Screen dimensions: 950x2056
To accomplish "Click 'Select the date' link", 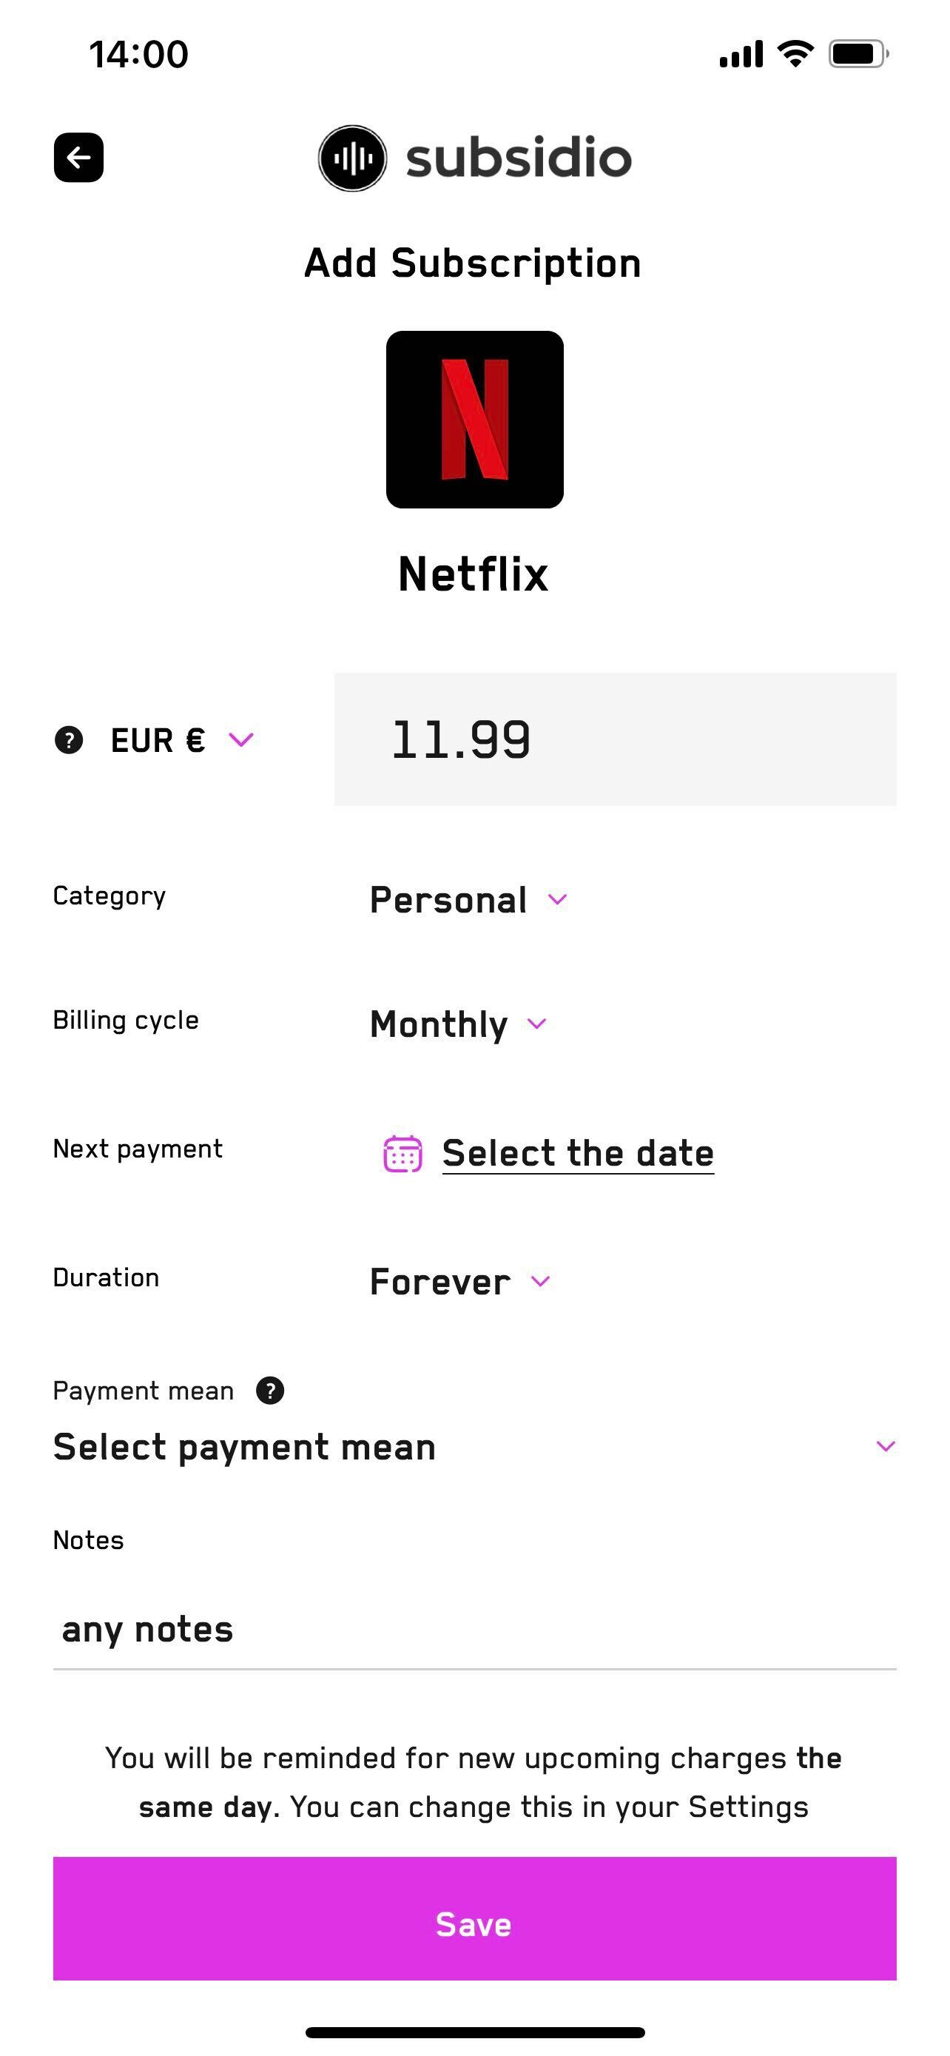I will pyautogui.click(x=579, y=1153).
